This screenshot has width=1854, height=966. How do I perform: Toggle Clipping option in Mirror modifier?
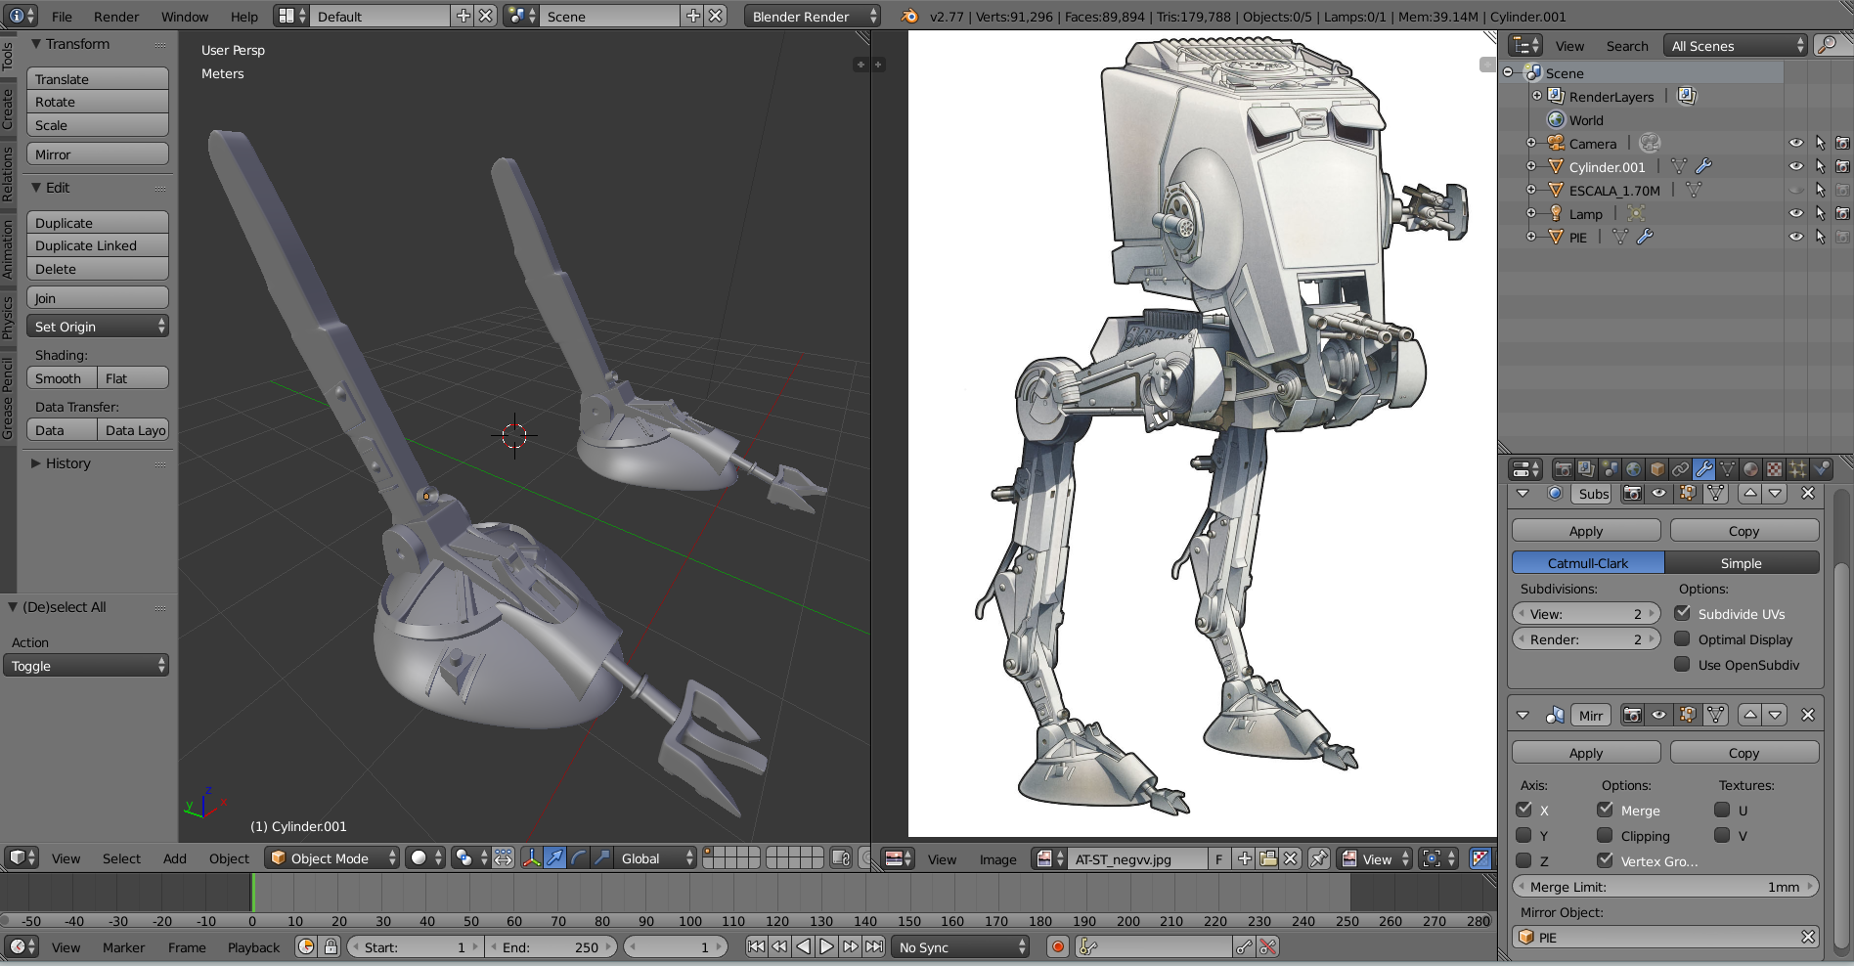(1605, 836)
